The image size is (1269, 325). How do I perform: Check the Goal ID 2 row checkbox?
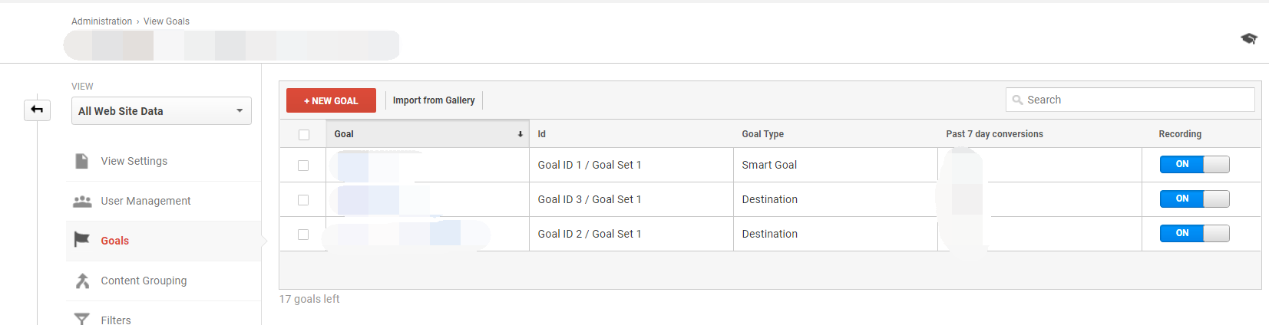coord(303,235)
